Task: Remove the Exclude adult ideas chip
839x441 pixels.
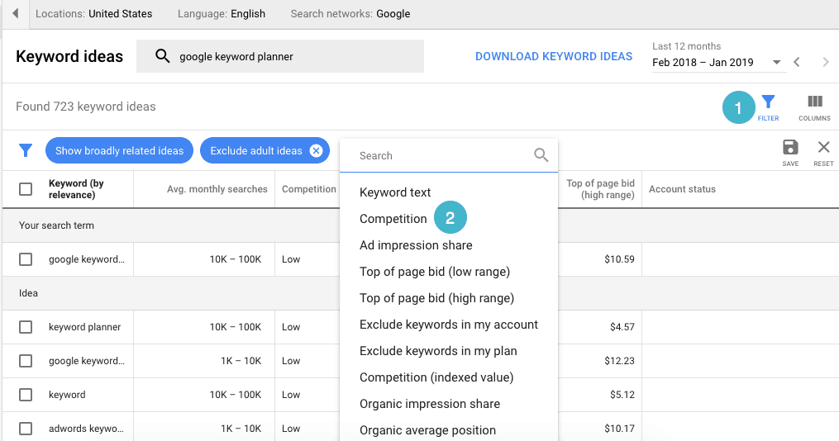Action: click(316, 150)
